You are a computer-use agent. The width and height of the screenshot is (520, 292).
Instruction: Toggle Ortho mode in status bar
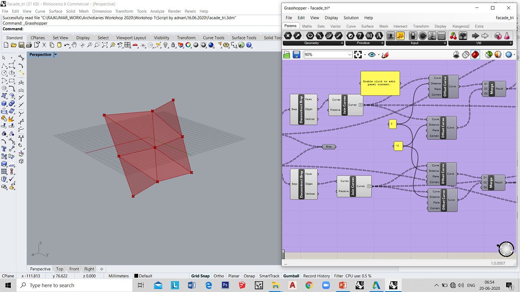[219, 276]
